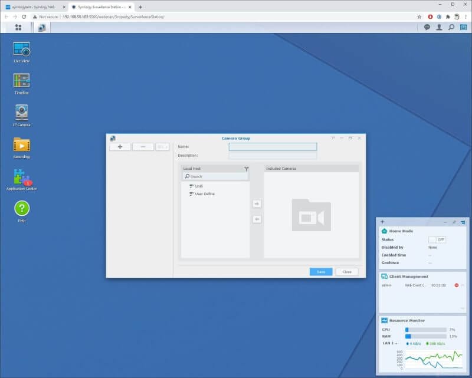Toggle Home Mode status OFF switch
The image size is (472, 378).
pos(440,239)
